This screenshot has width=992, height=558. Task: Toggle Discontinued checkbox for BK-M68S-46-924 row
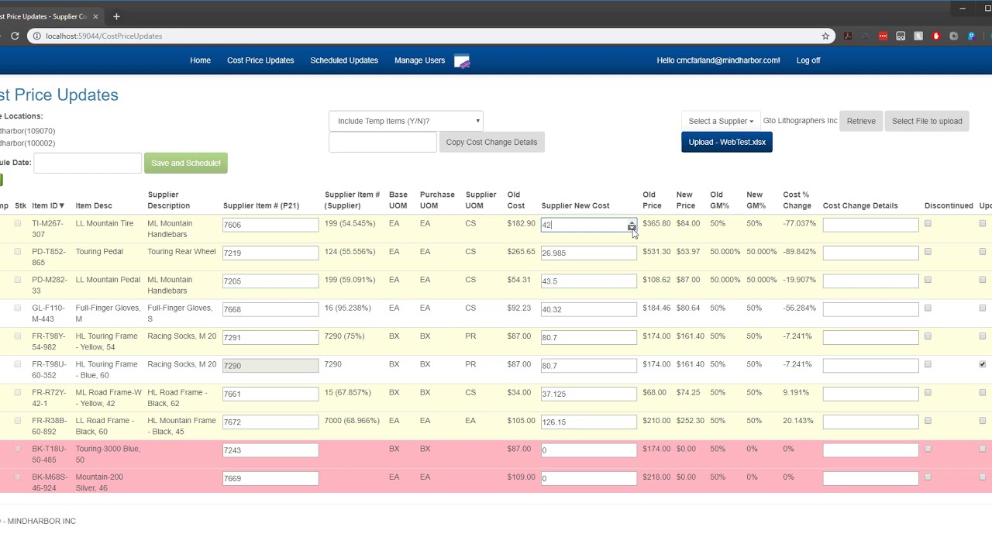pyautogui.click(x=928, y=477)
